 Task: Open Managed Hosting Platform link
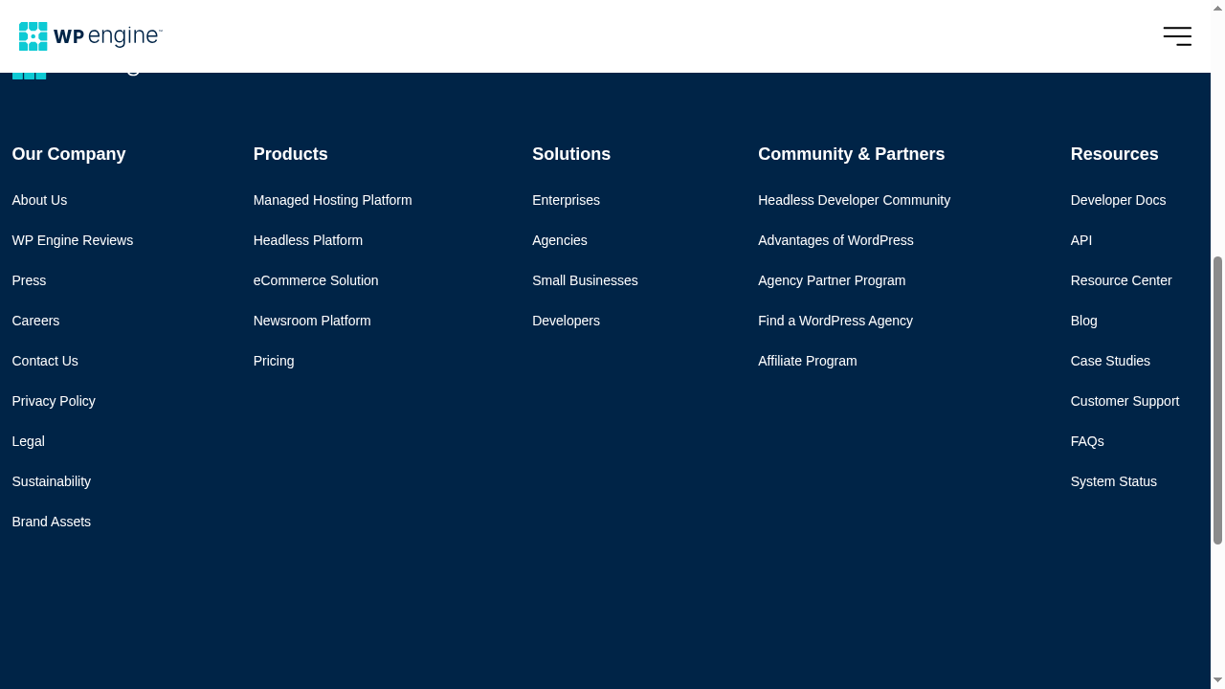(x=333, y=200)
